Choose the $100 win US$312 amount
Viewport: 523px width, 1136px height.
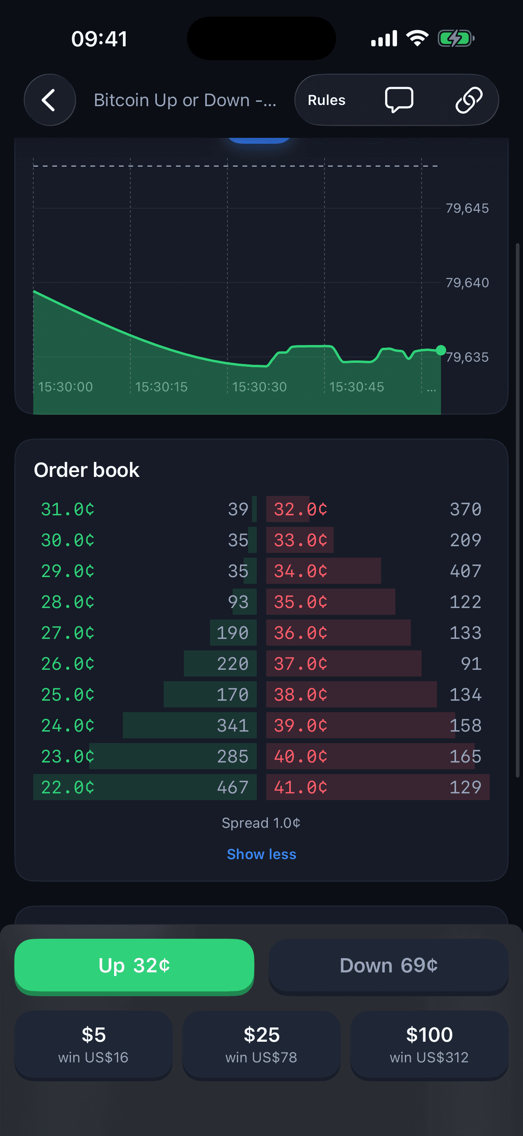(x=429, y=1045)
